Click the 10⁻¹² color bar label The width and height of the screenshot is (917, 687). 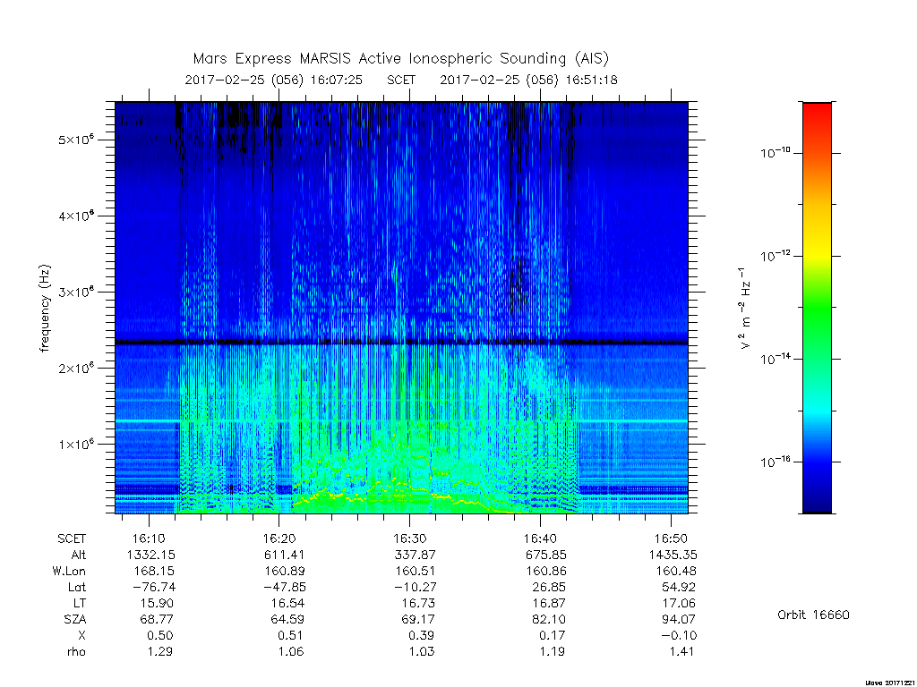pos(776,255)
